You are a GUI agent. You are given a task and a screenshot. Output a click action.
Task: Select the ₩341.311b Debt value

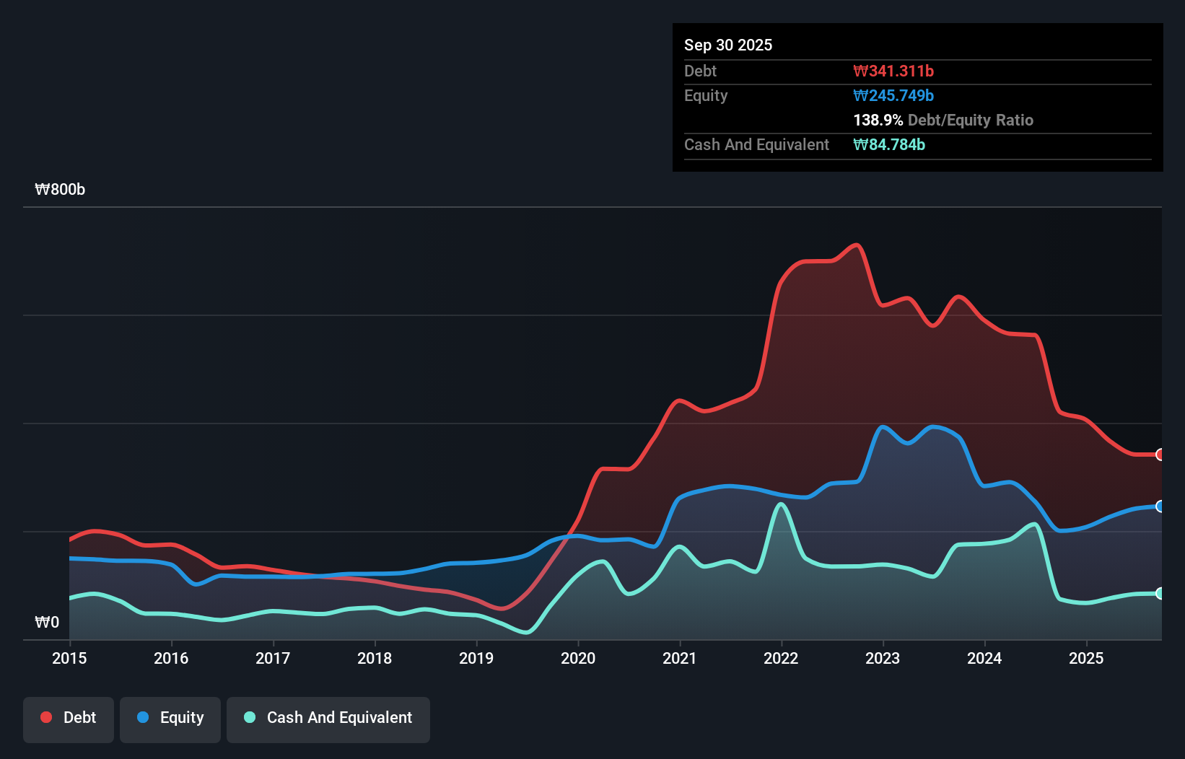(893, 71)
